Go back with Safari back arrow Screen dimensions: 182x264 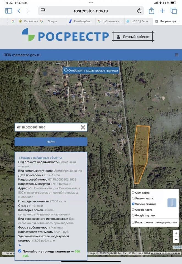tap(19, 11)
